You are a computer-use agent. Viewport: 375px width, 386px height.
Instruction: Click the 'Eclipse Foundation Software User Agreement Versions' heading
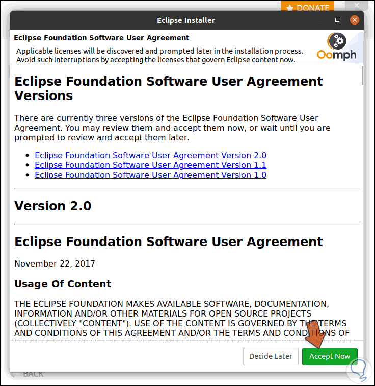click(x=168, y=88)
